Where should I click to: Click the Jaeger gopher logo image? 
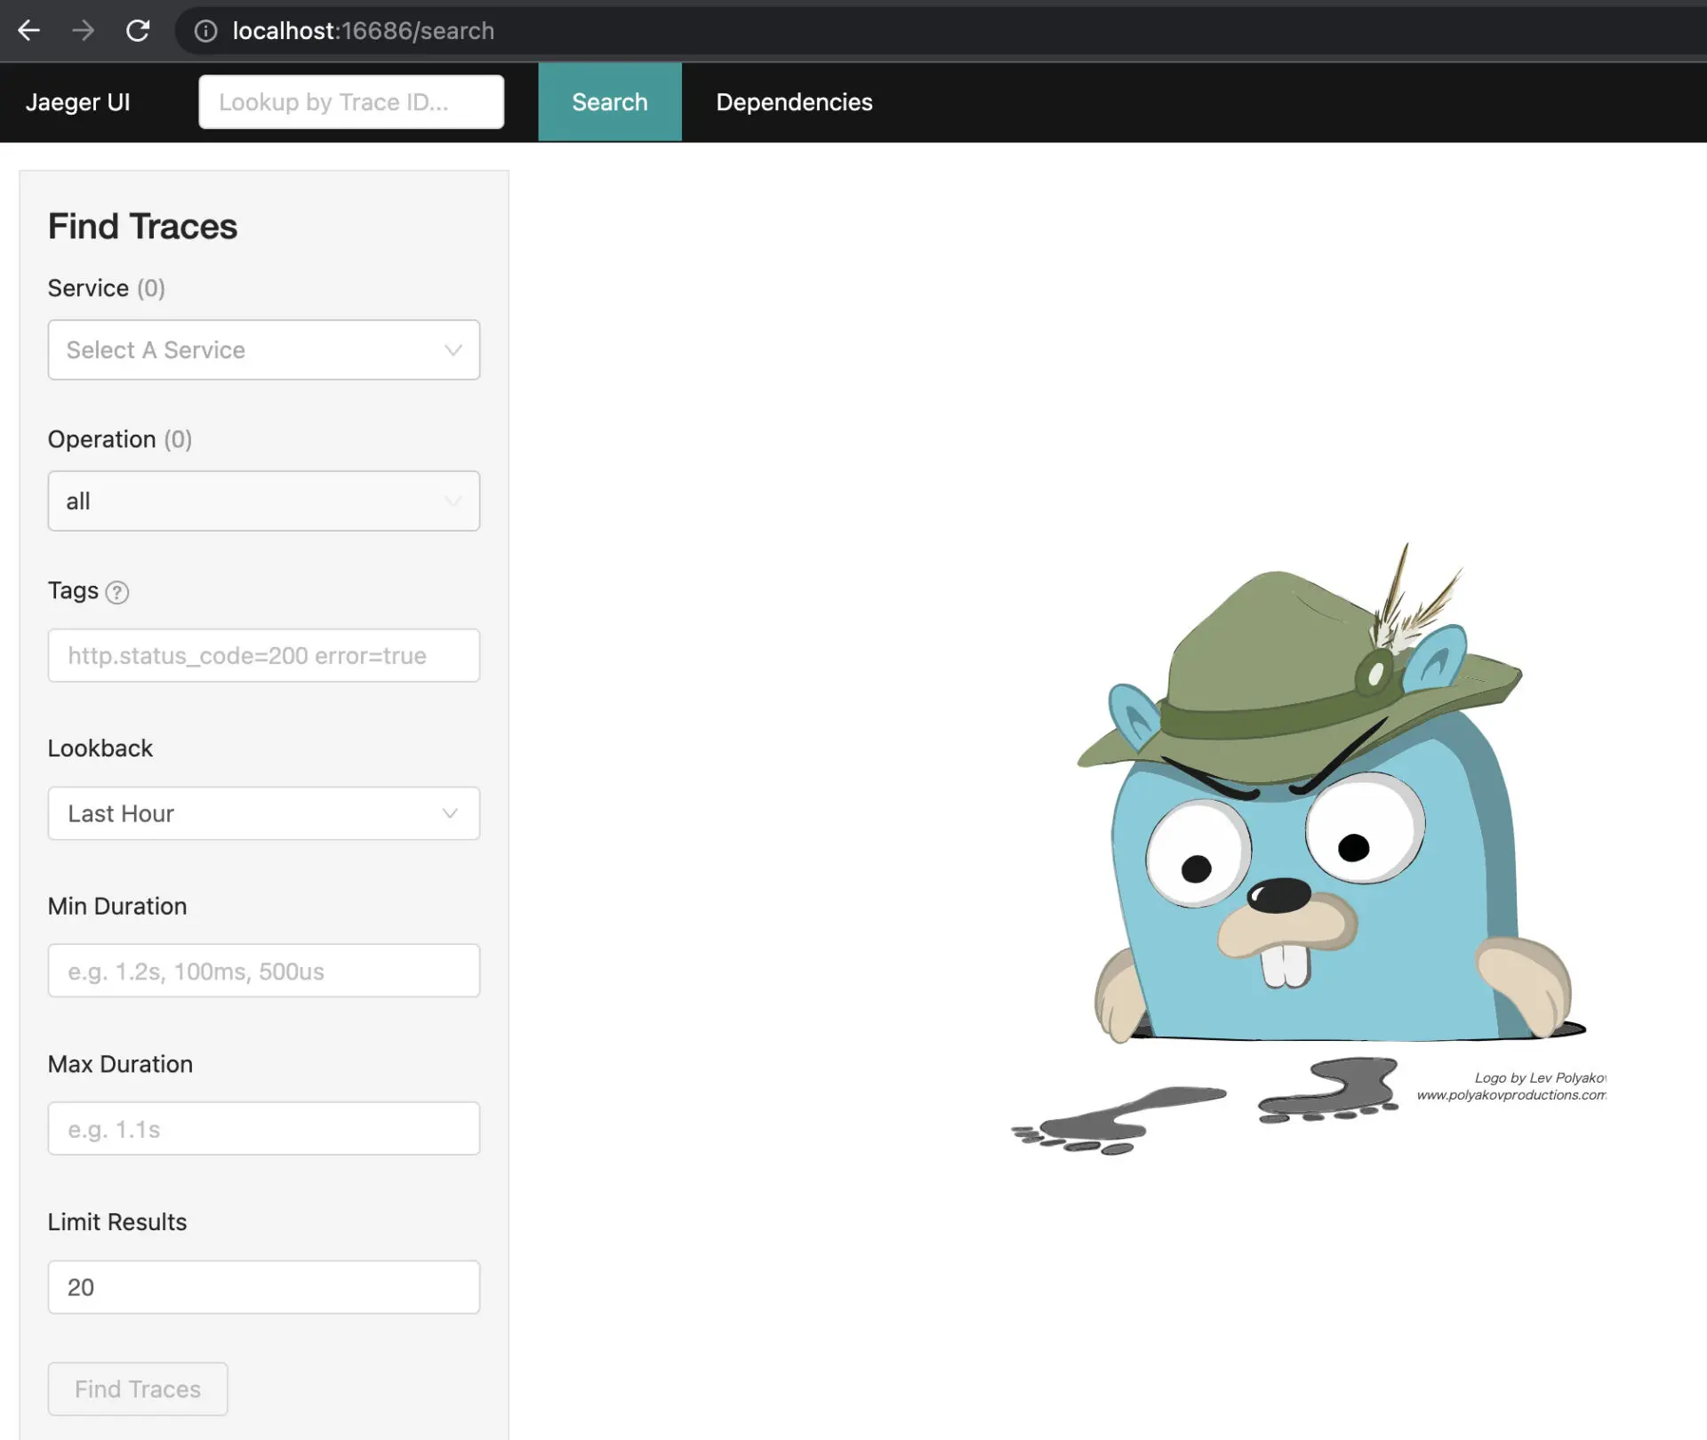1307,844
